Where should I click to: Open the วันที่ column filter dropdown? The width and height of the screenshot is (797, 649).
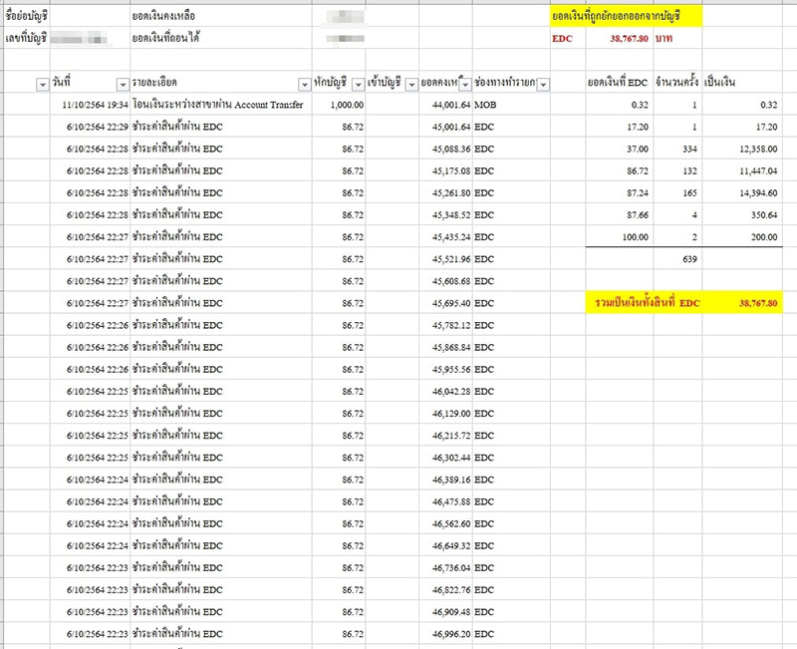coord(122,85)
